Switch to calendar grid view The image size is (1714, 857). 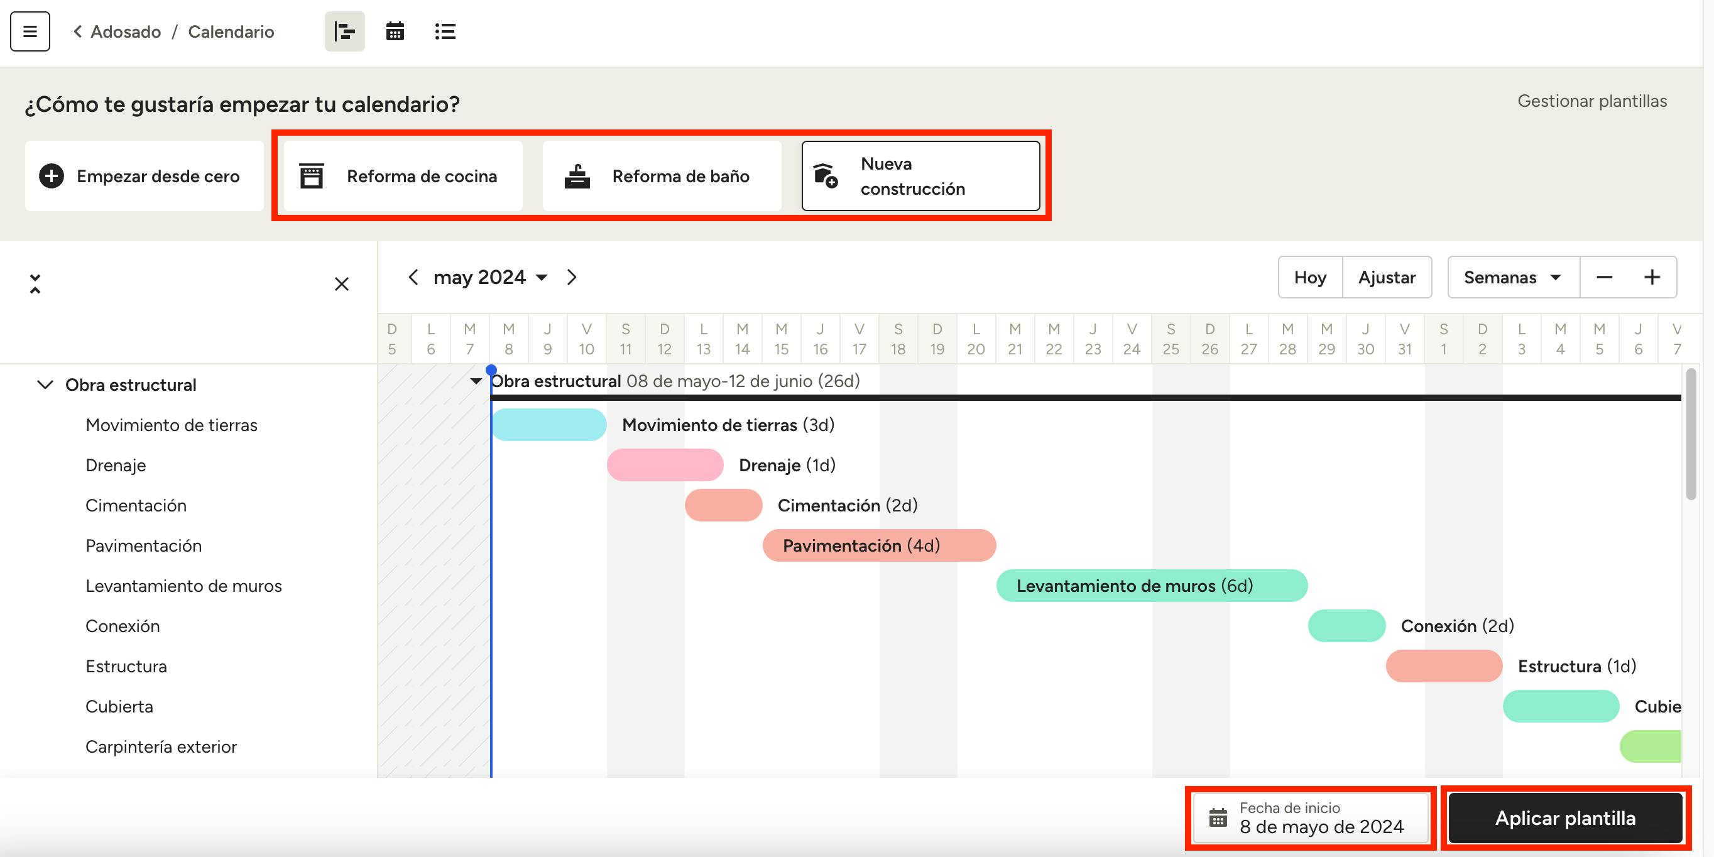pyautogui.click(x=395, y=31)
